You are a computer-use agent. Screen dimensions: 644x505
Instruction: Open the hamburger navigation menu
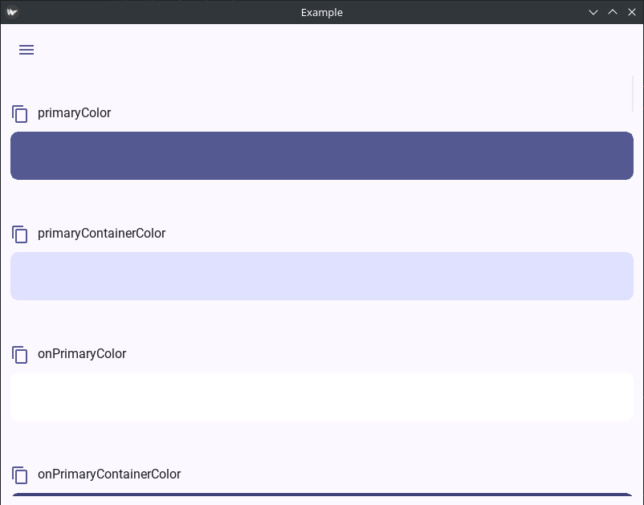(x=26, y=50)
